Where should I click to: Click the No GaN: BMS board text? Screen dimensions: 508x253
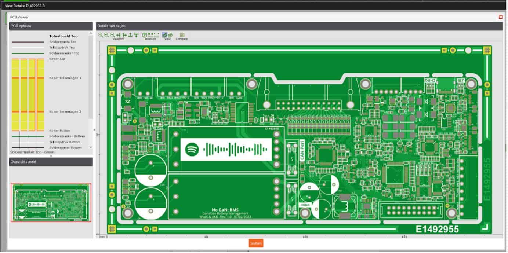coord(226,210)
